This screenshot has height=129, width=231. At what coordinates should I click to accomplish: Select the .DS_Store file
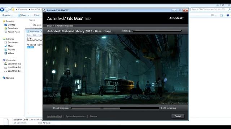tap(37, 25)
